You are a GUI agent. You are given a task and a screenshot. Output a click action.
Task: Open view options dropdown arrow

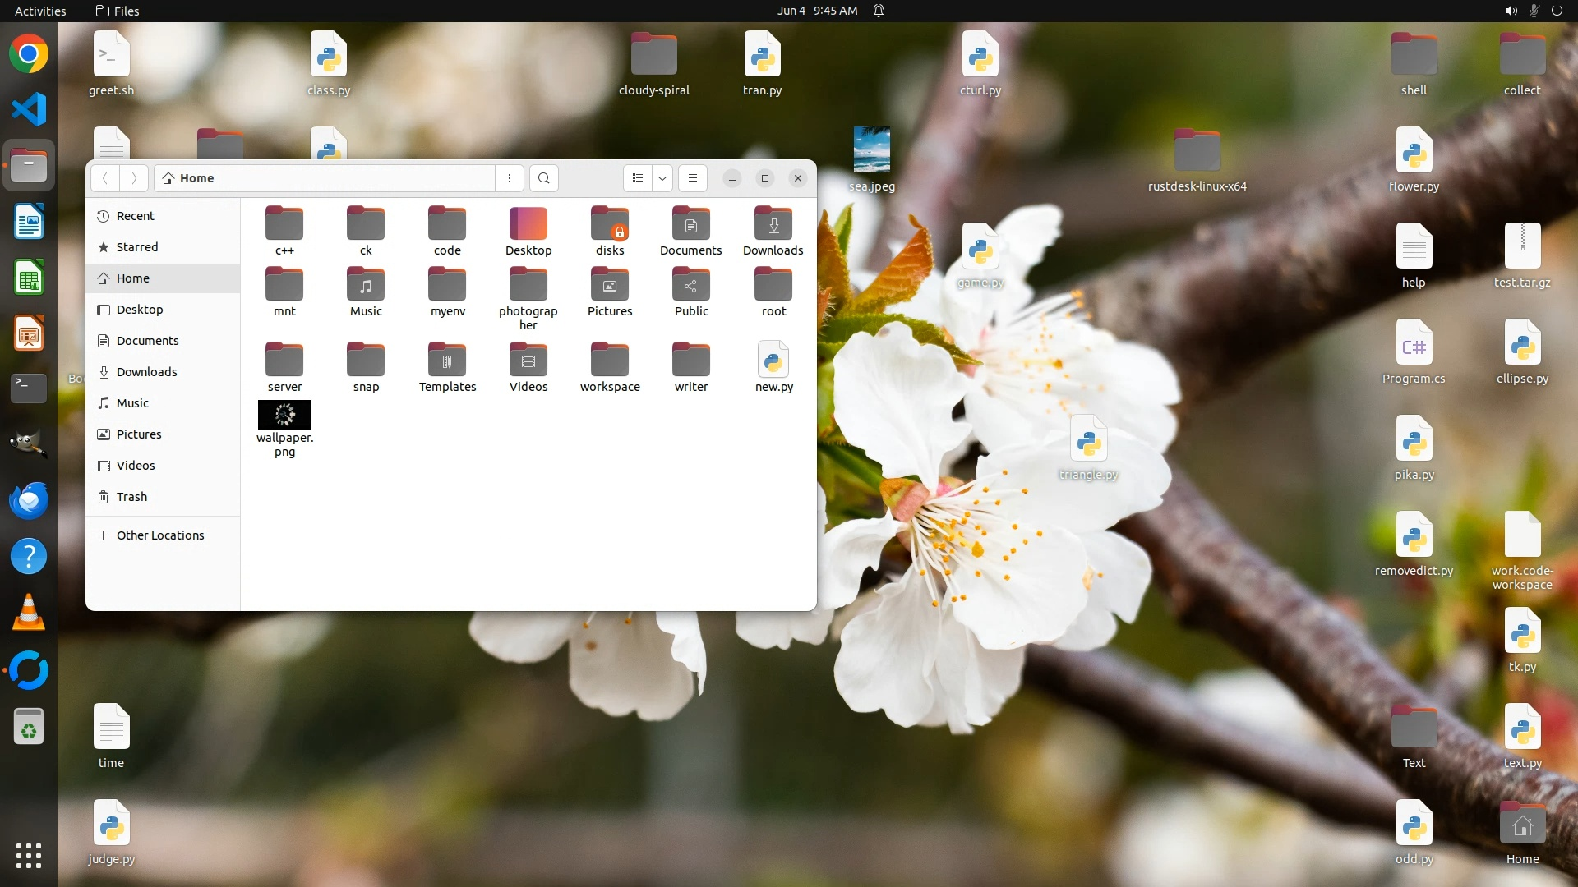click(662, 178)
